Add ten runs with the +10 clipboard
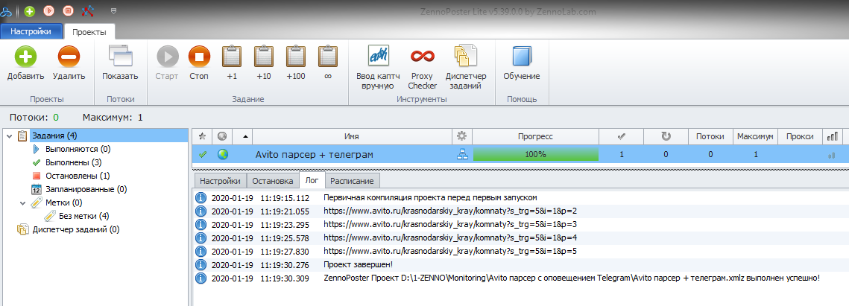Image resolution: width=849 pixels, height=306 pixels. click(x=264, y=57)
